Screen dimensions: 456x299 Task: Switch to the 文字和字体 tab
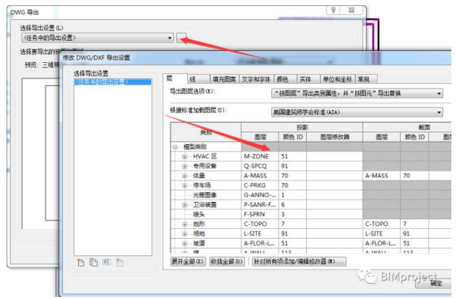click(x=256, y=79)
